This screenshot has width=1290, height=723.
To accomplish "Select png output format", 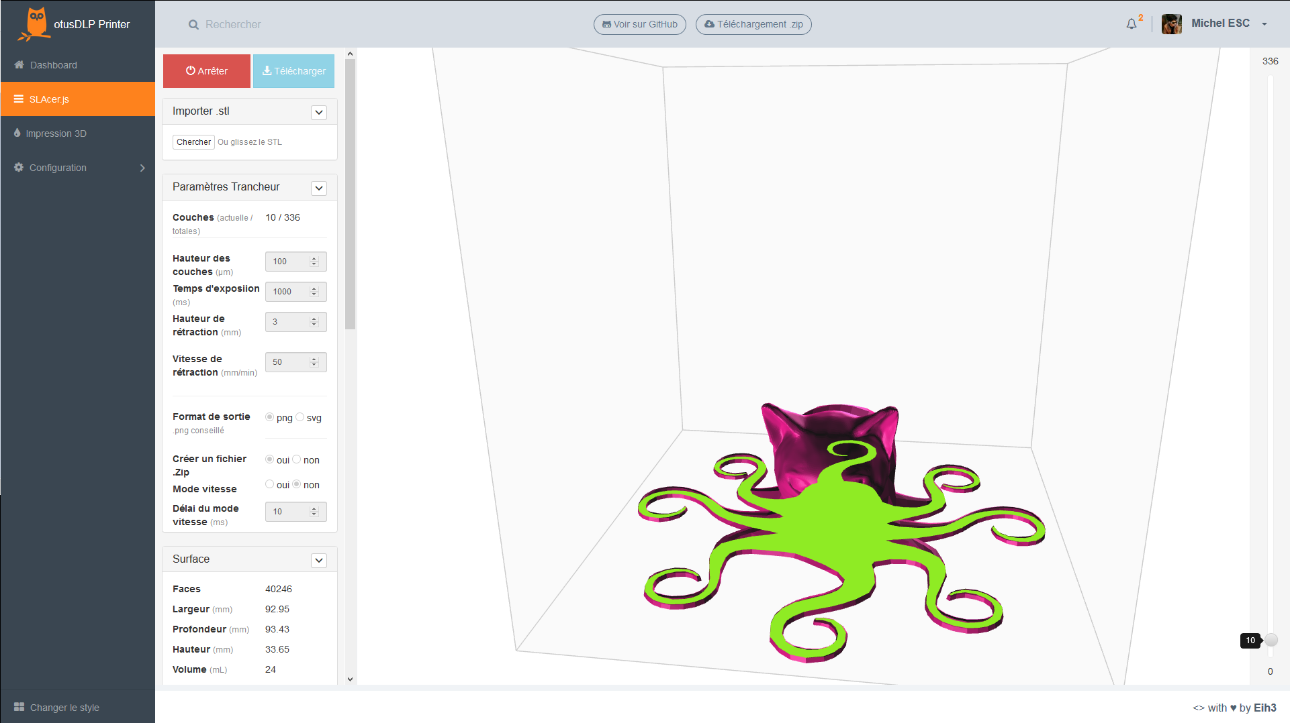I will pyautogui.click(x=269, y=417).
